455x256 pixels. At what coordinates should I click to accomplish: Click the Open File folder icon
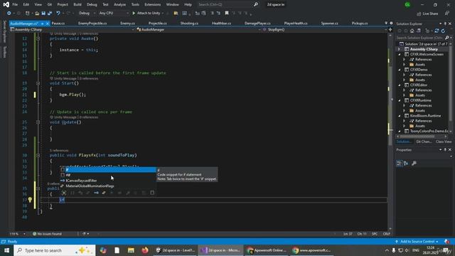[37, 14]
